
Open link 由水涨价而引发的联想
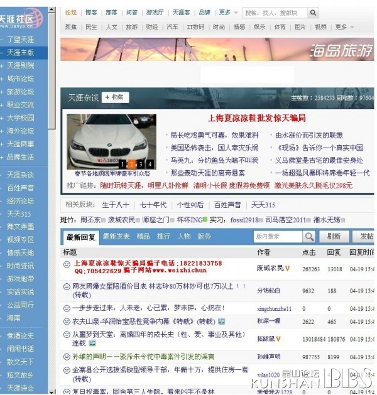pos(309,135)
